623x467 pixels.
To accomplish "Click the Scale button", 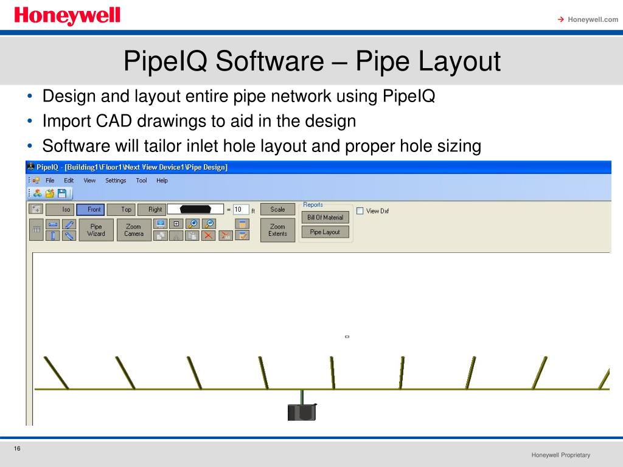I will (277, 209).
